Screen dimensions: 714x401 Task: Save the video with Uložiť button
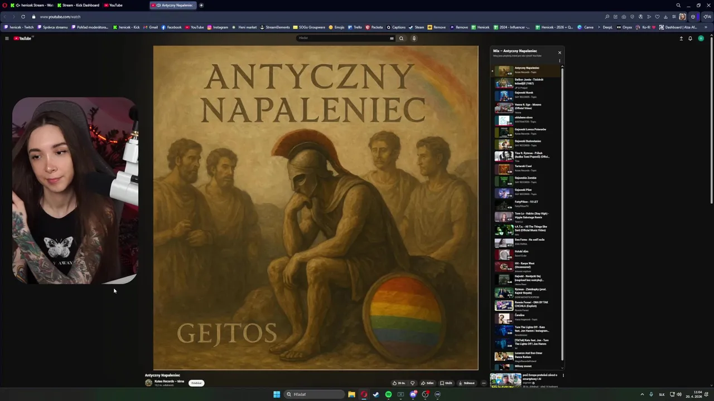click(x=446, y=383)
